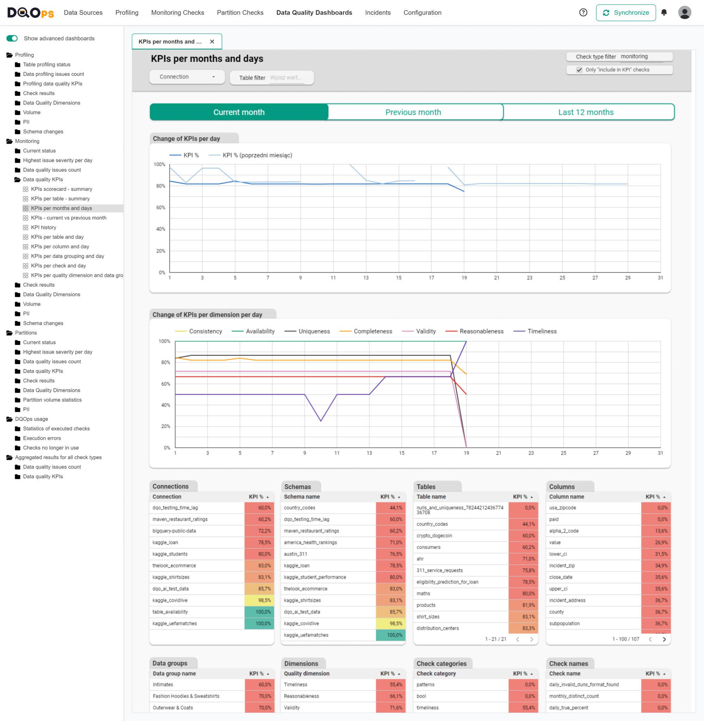Click the Data quality KPIs folder icon under Monitoring
Viewport: 704px width, 721px height.
(17, 180)
